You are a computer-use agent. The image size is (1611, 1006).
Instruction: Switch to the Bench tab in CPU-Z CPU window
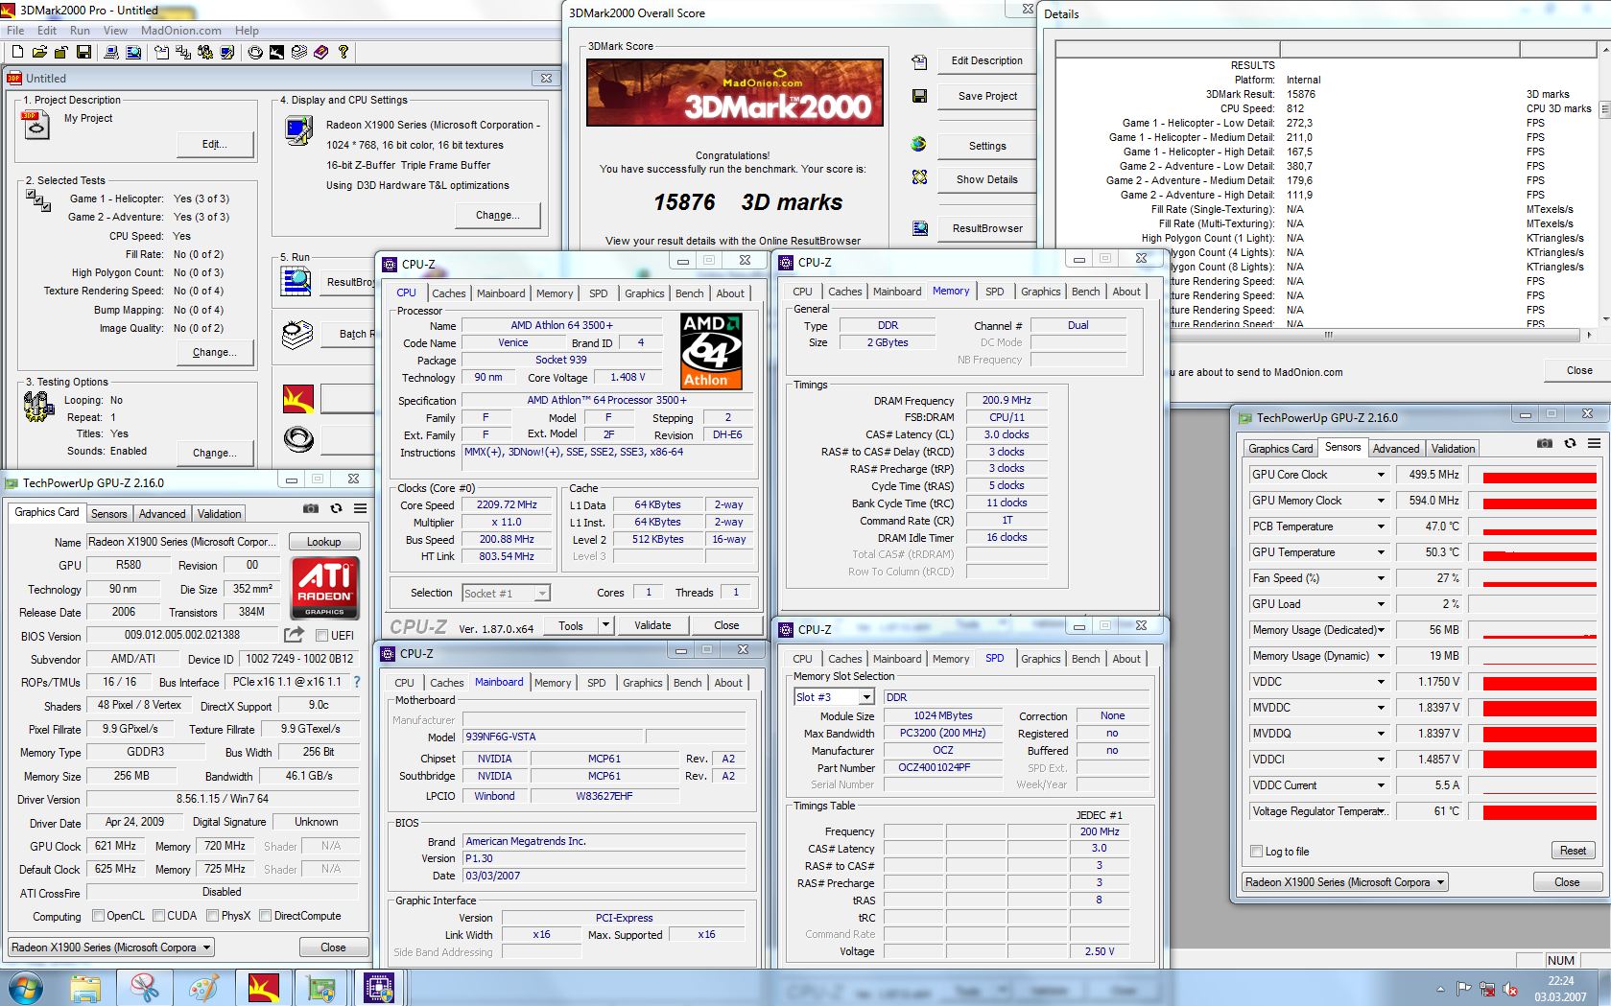coord(689,293)
